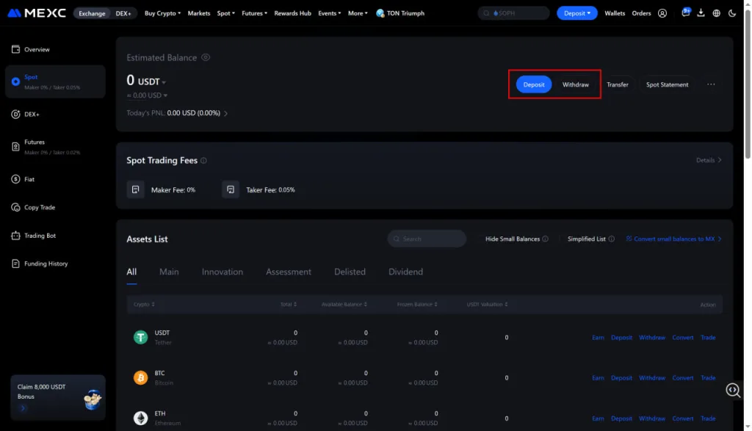752x431 pixels.
Task: Select the Main assets tab
Action: point(169,272)
